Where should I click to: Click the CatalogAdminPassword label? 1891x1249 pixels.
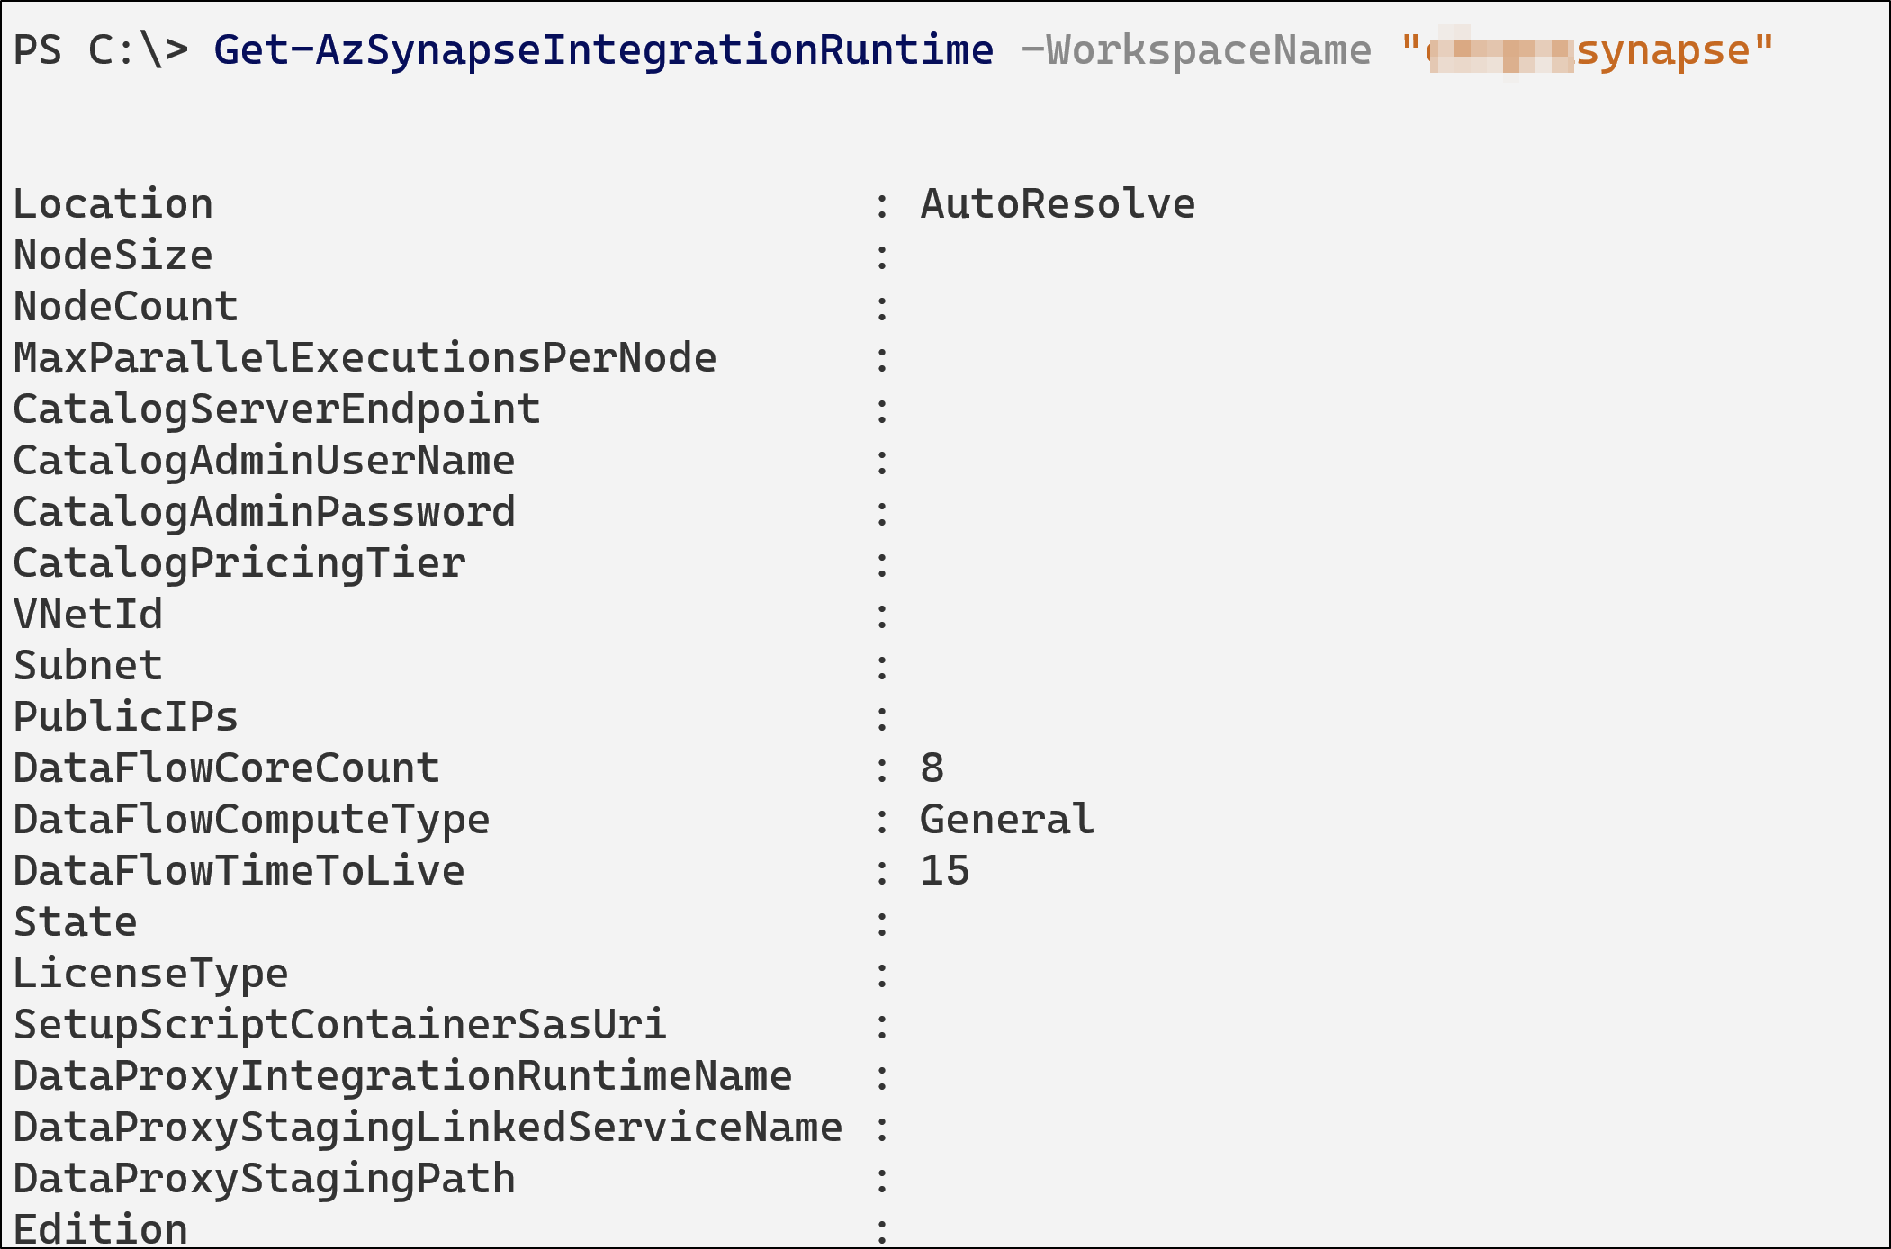coord(264,512)
